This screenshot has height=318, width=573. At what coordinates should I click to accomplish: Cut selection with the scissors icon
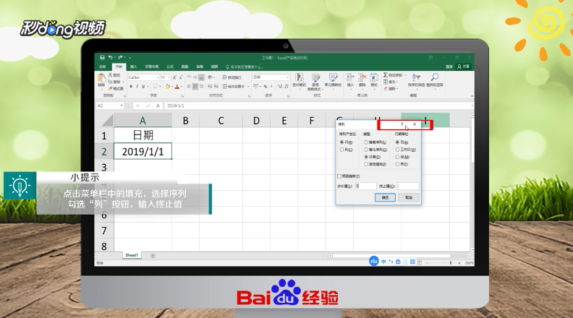coord(110,75)
